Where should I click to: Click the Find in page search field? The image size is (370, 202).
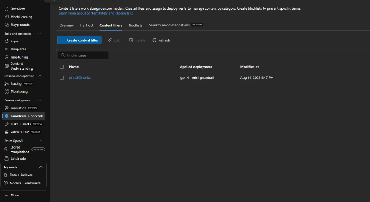[83, 55]
